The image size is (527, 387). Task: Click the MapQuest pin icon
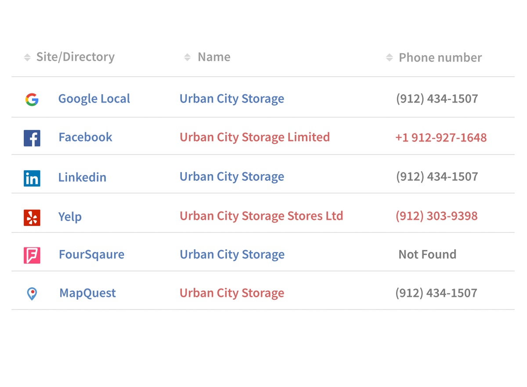pyautogui.click(x=32, y=294)
